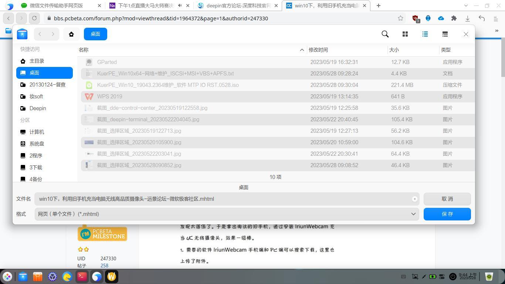Viewport: 505px width, 284px height.
Task: Expand the bookmarks bar overflow chevron
Action: [x=496, y=31]
